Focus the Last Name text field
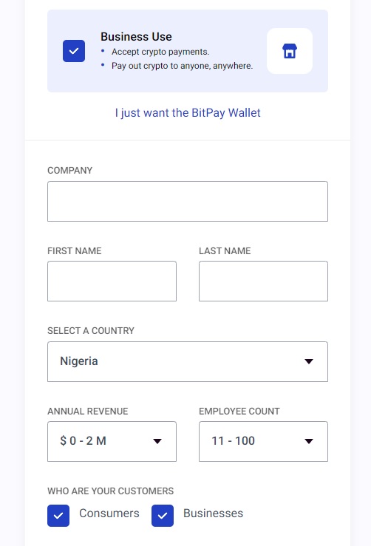The width and height of the screenshot is (371, 546). tap(263, 281)
